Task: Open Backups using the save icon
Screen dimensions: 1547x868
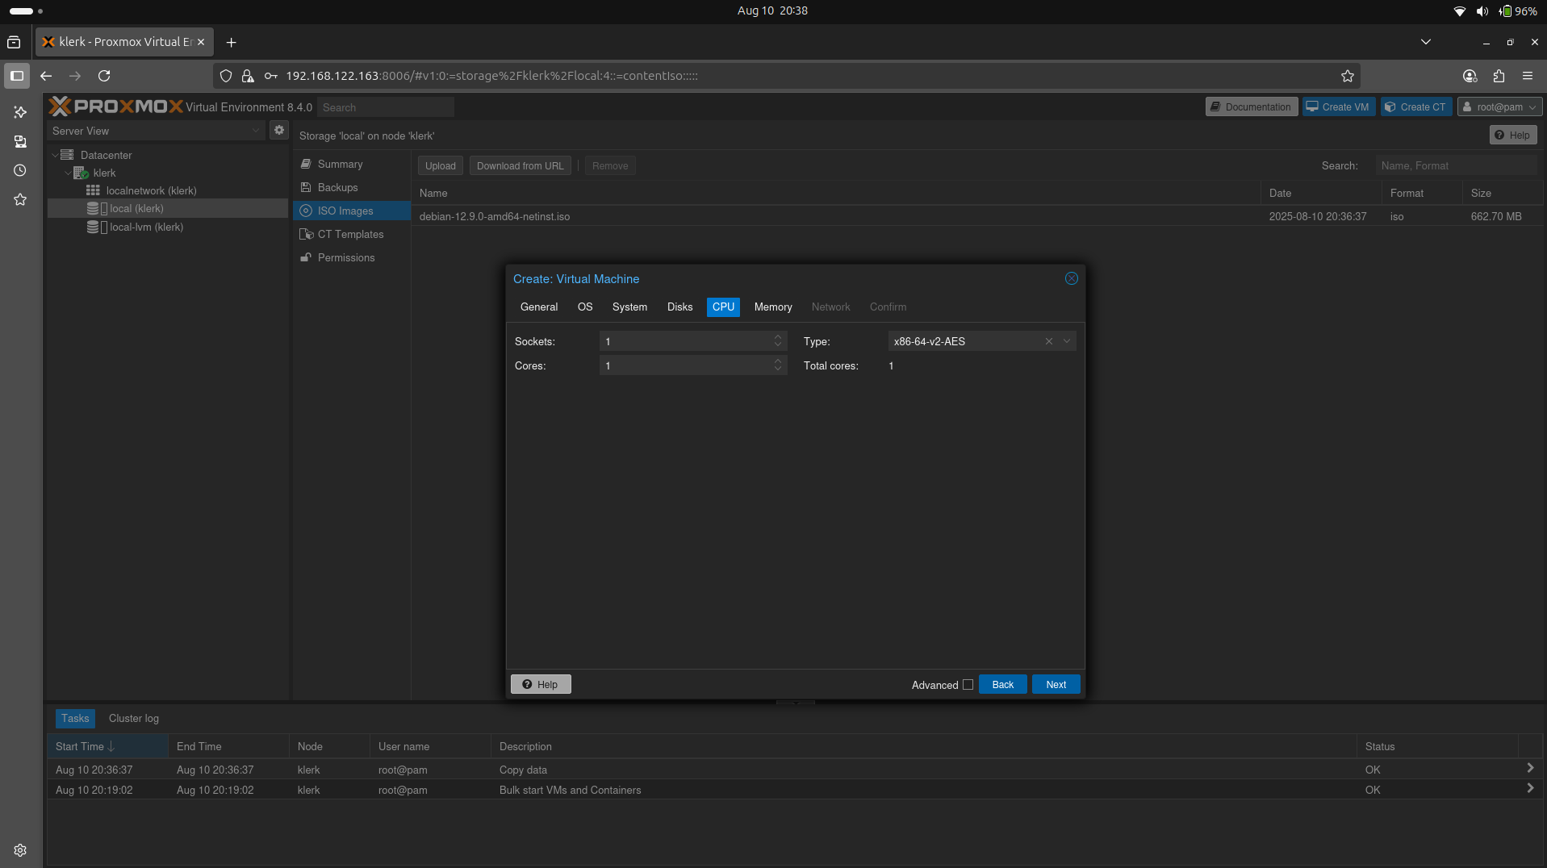Action: tap(306, 187)
